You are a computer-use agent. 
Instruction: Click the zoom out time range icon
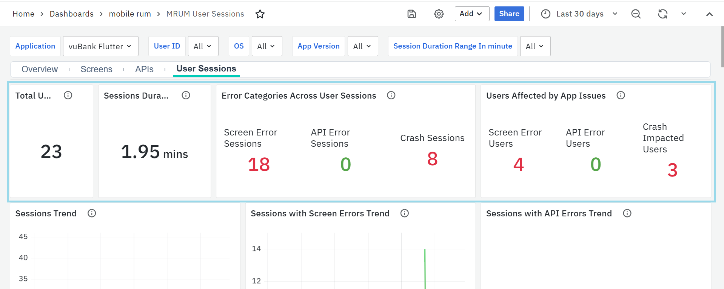(636, 14)
